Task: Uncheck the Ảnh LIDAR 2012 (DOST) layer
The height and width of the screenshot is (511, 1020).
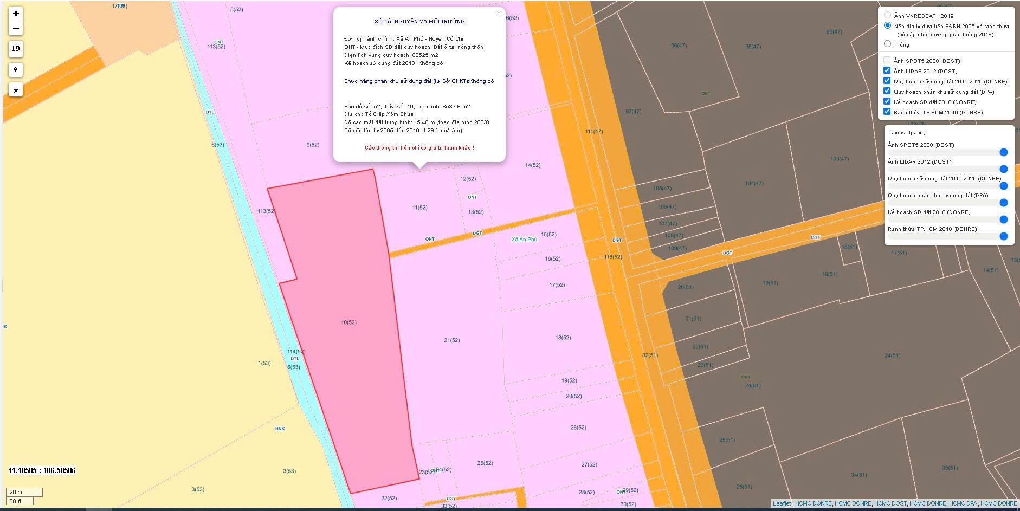Action: (x=887, y=70)
